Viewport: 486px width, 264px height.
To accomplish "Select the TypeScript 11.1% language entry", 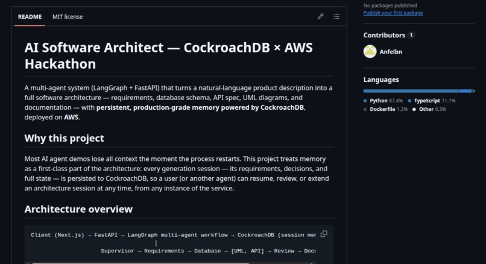I will point(432,101).
